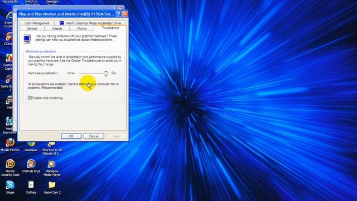Click the monitor icon in Troubleshoot tab

tap(27, 39)
